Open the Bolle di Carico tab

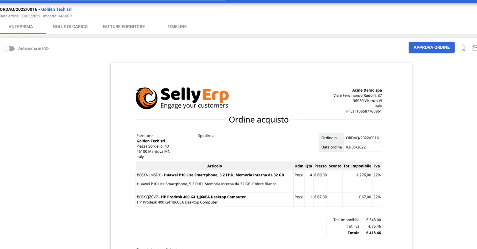click(70, 27)
